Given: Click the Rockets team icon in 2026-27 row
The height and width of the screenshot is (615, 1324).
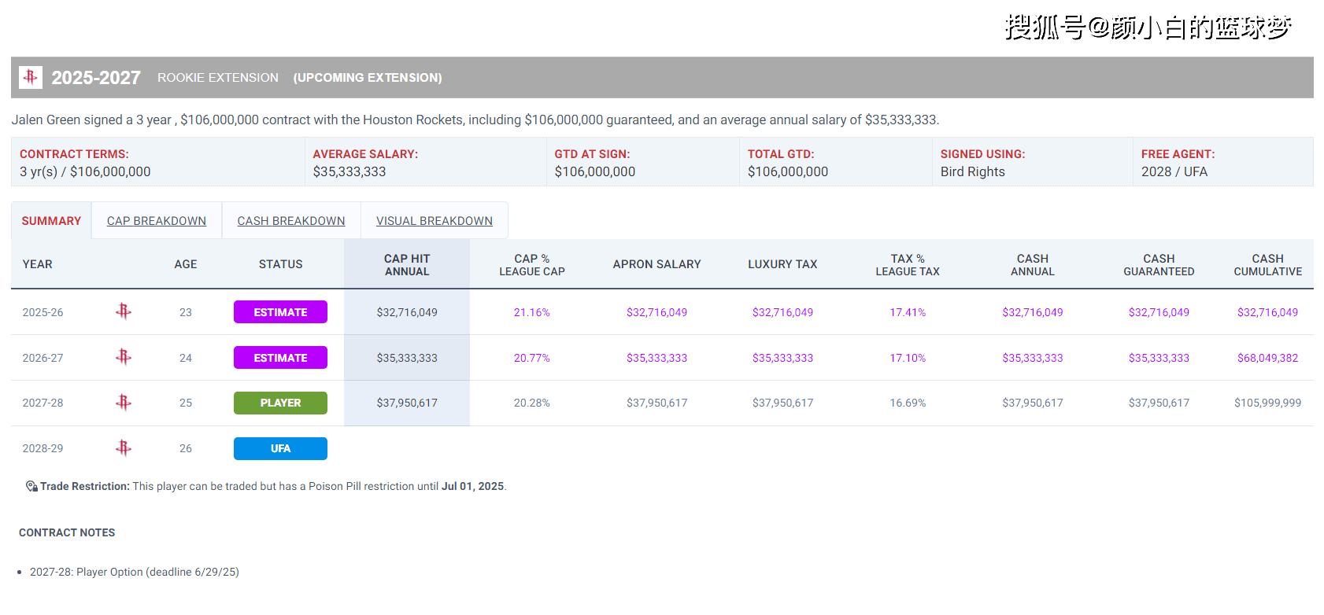Looking at the screenshot, I should (124, 357).
